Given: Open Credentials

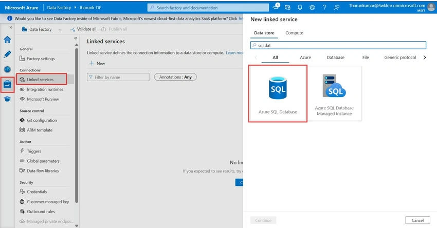Looking at the screenshot, I should click(x=37, y=192).
